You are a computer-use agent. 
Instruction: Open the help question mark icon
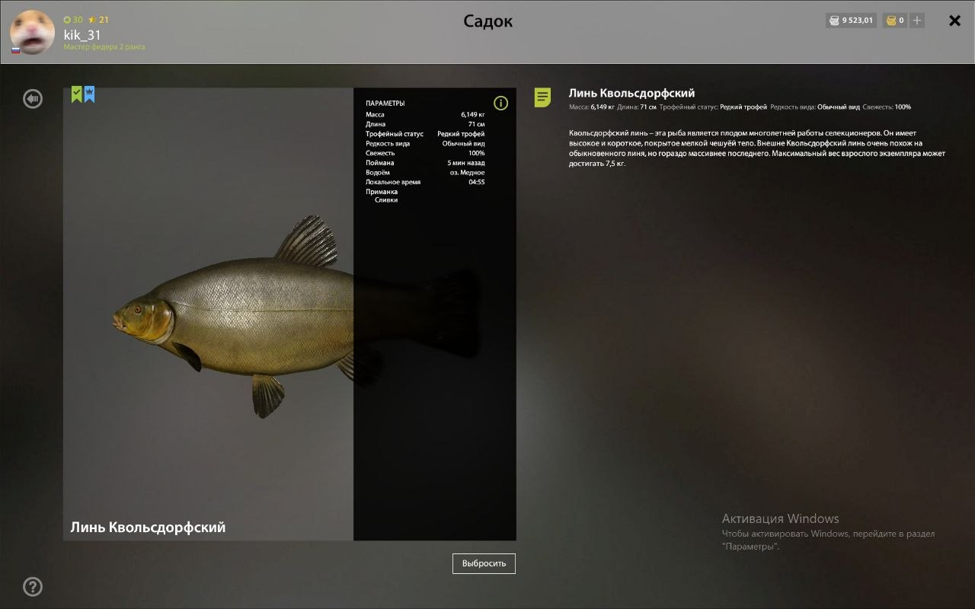pos(33,586)
